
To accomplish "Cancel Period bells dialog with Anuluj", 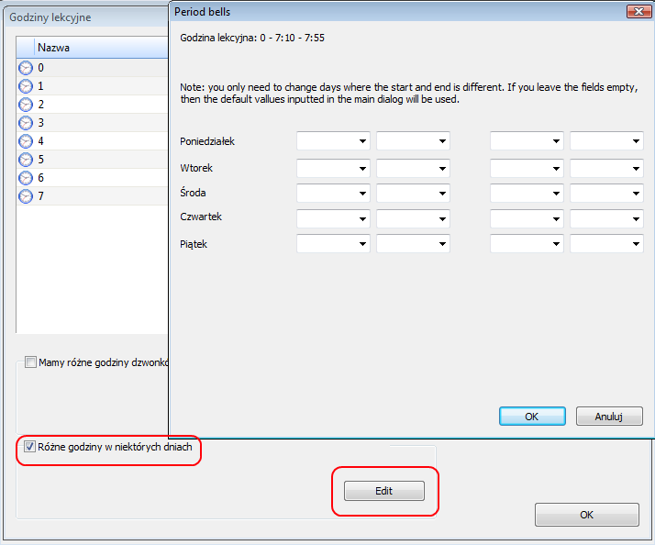I will 609,417.
